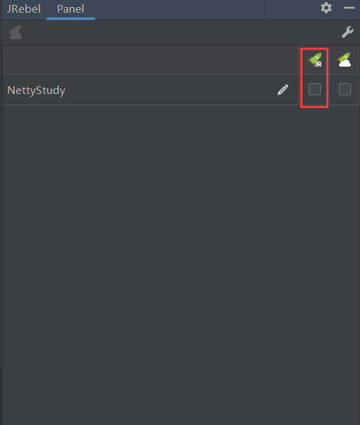360x425 pixels.
Task: Click the empty area below the module list
Action: 180,264
